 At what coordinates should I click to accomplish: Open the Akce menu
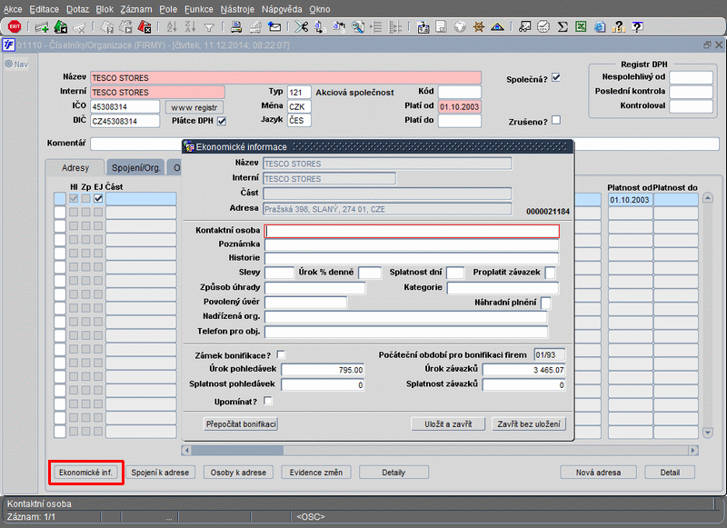[x=13, y=9]
